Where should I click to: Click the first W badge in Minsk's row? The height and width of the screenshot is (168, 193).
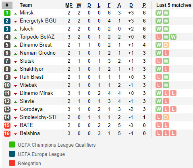tap(159, 13)
